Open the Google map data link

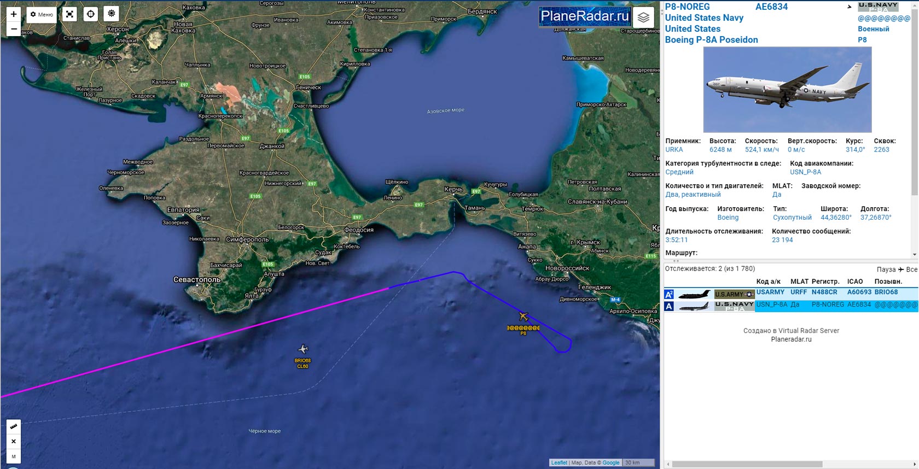click(611, 462)
